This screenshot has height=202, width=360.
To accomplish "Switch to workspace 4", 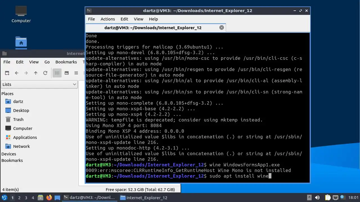I will [x=33, y=198].
